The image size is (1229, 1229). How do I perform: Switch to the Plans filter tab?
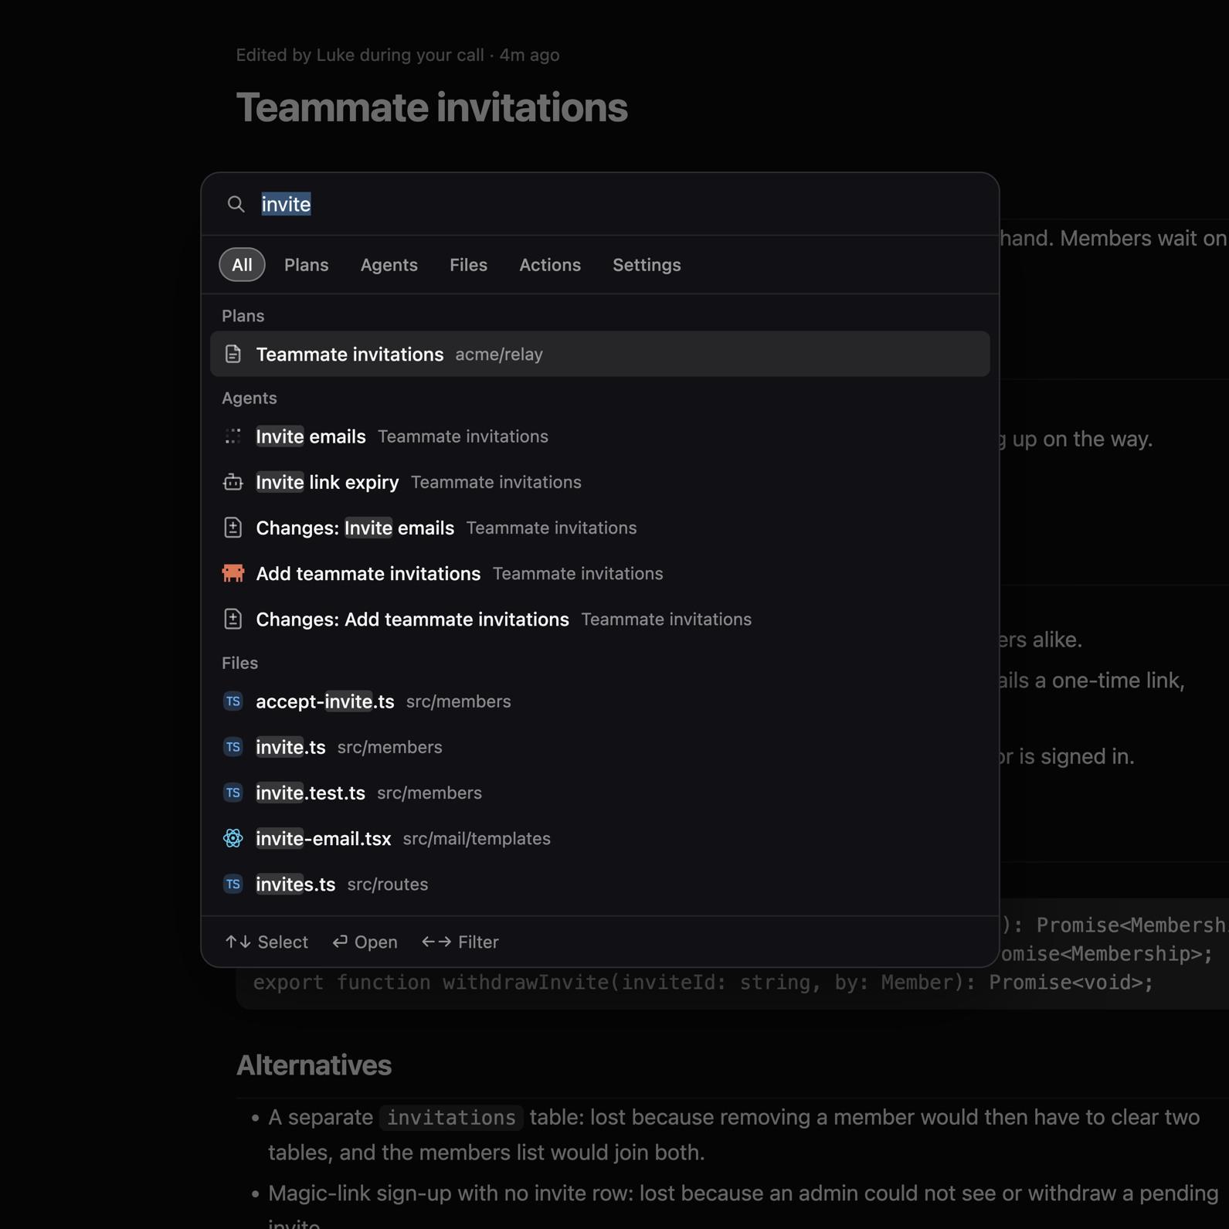306,265
